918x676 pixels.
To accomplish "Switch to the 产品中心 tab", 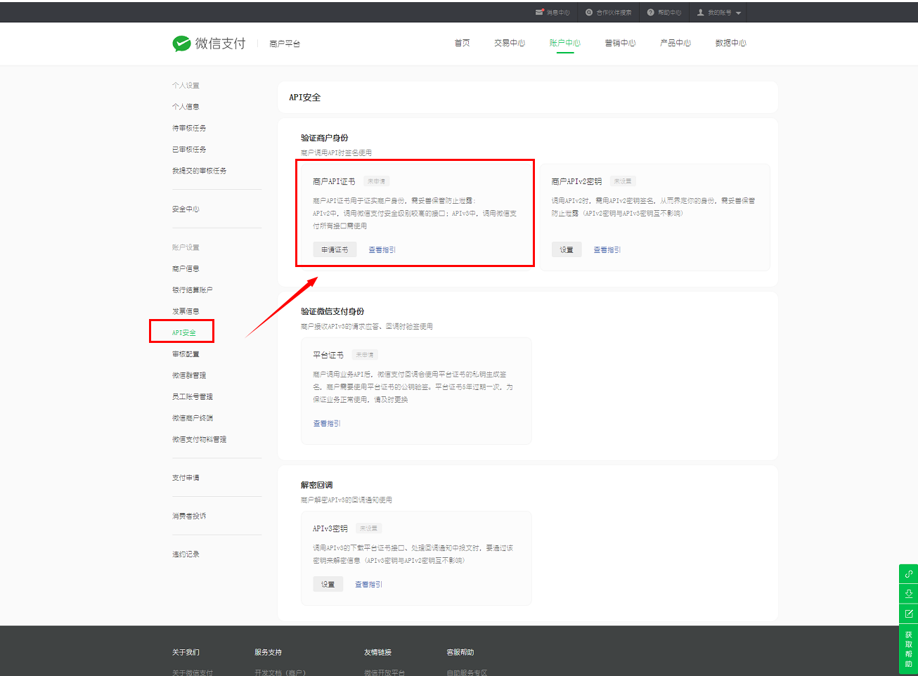I will point(675,44).
